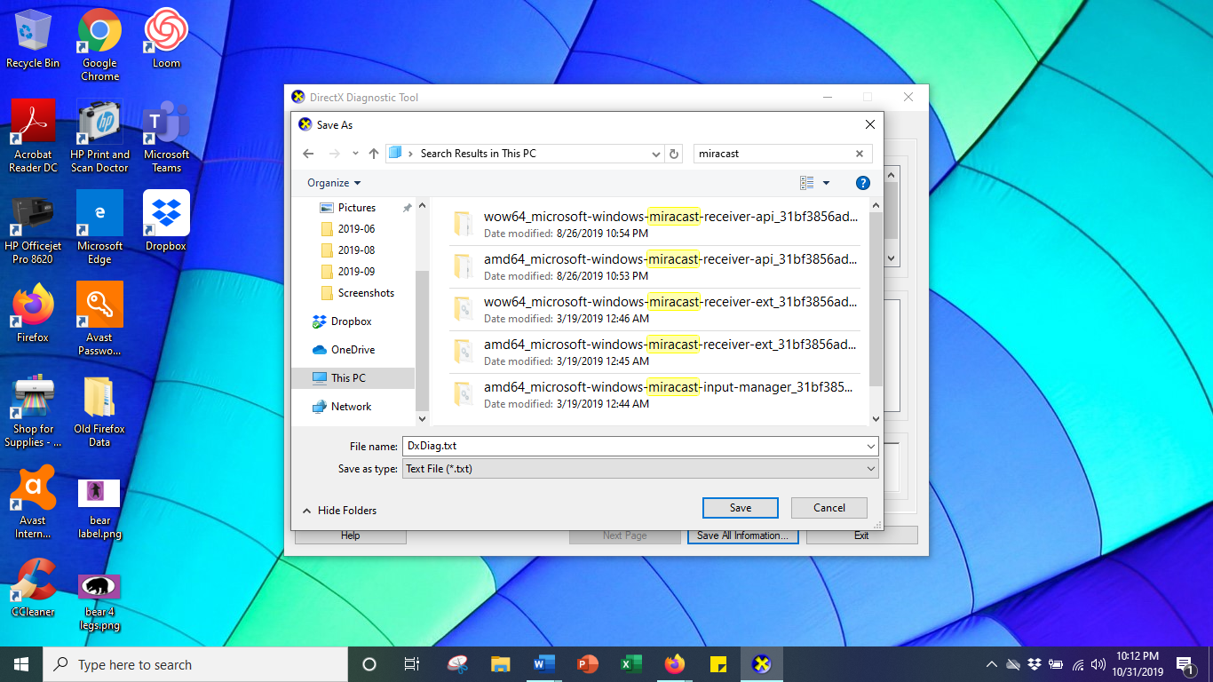The image size is (1213, 682).
Task: Select wow64 miracast-receiver-ext folder result
Action: pyautogui.click(x=654, y=310)
